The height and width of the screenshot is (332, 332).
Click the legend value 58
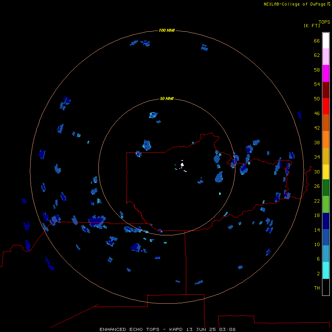tap(317, 70)
